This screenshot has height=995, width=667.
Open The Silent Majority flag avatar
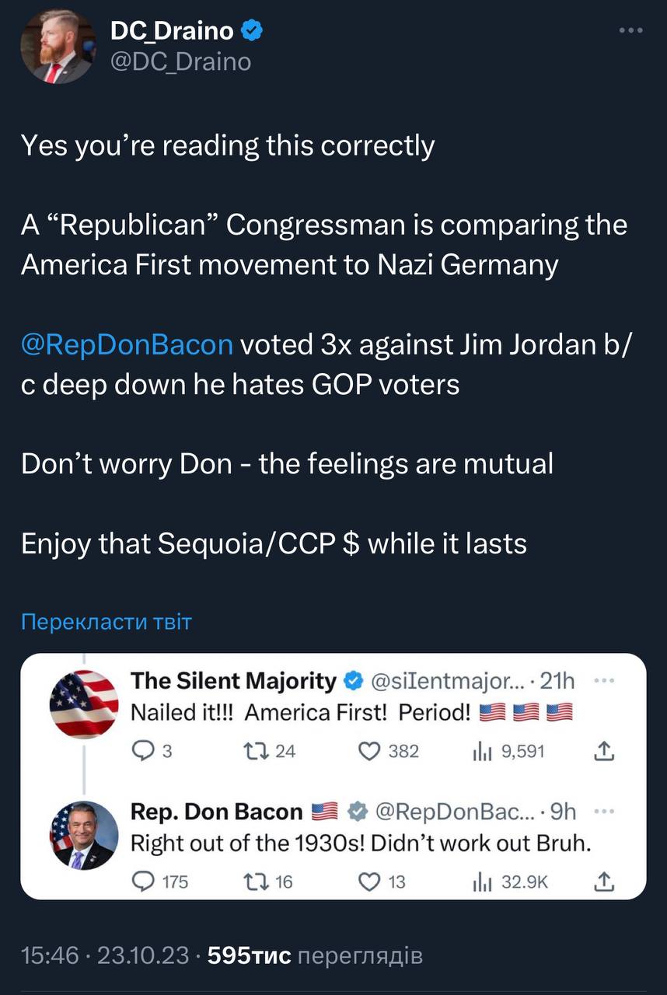coord(84,703)
